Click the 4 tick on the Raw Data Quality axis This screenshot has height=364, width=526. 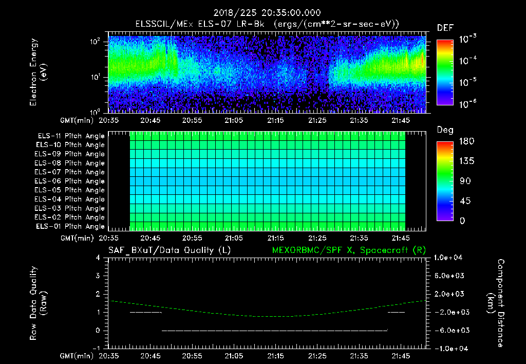coord(98,258)
